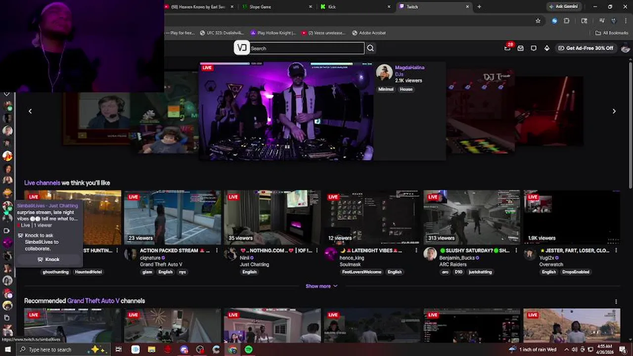The width and height of the screenshot is (633, 356).
Task: Open Spotify from the taskbar
Action: coord(248,350)
